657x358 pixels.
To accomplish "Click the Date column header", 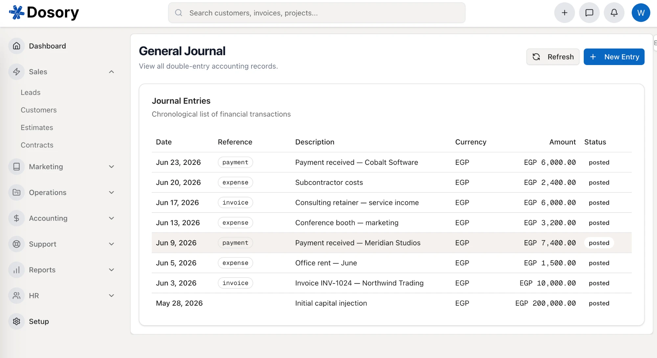I will (x=164, y=142).
